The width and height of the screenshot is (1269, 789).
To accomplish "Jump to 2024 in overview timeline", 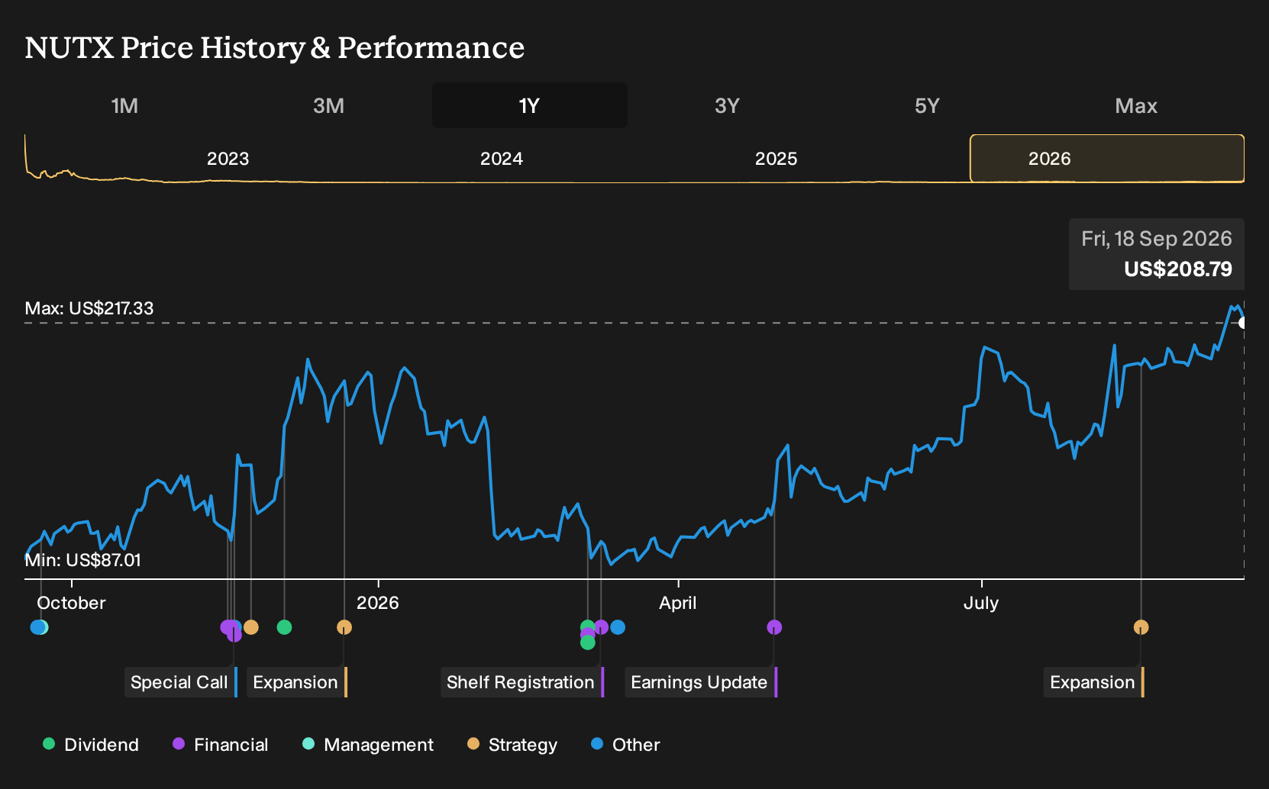I will (x=502, y=159).
